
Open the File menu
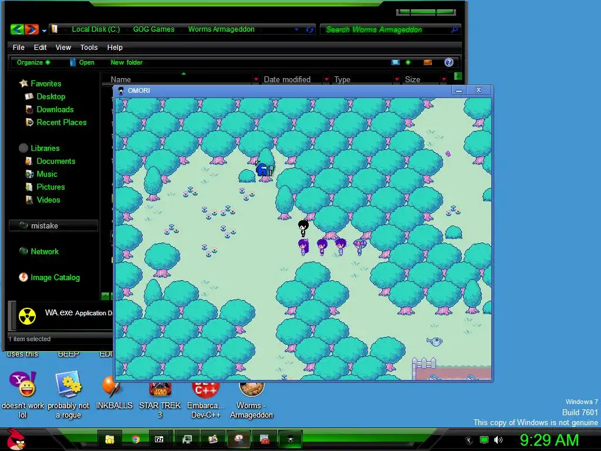click(x=18, y=47)
